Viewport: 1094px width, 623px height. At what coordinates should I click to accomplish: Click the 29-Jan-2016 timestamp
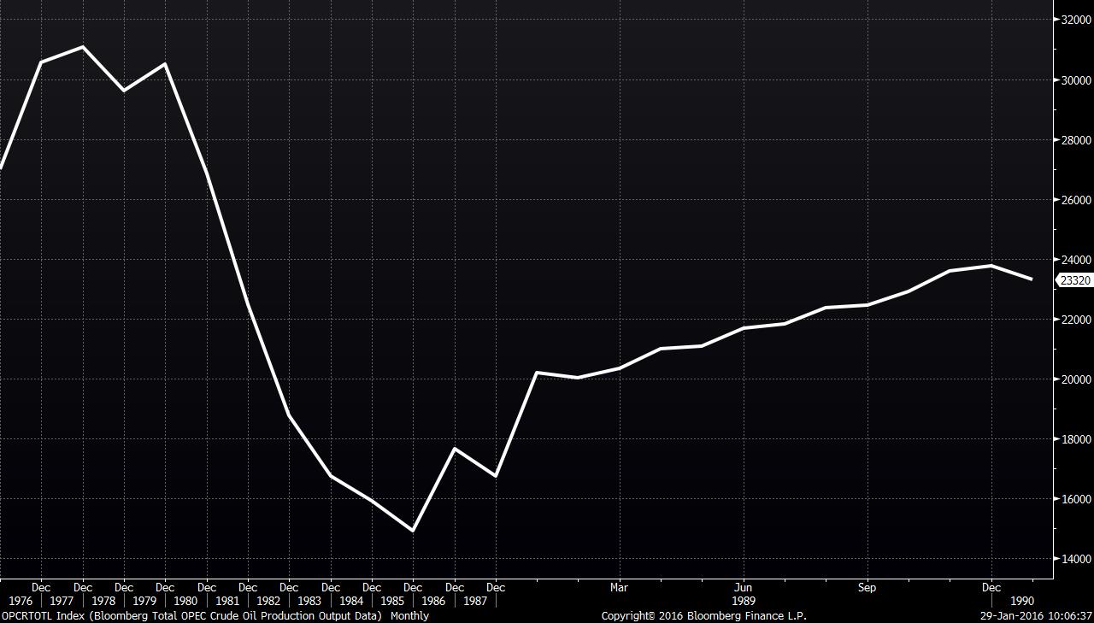click(1036, 615)
